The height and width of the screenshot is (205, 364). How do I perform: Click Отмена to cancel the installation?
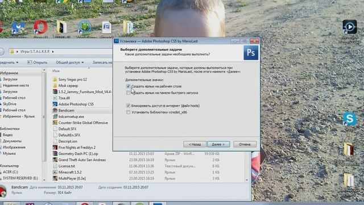click(245, 144)
